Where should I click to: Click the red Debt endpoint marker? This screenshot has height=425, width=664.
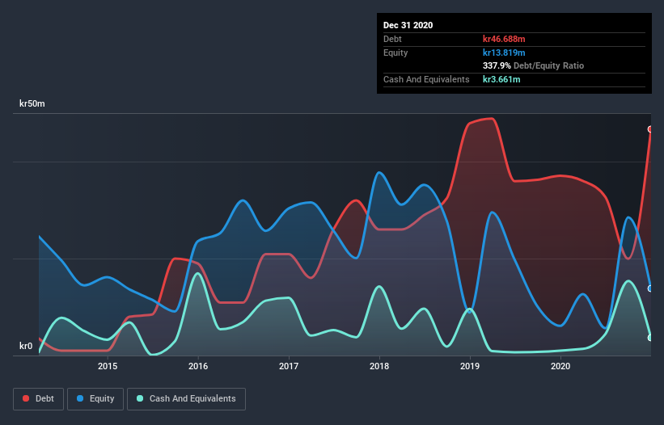click(650, 129)
